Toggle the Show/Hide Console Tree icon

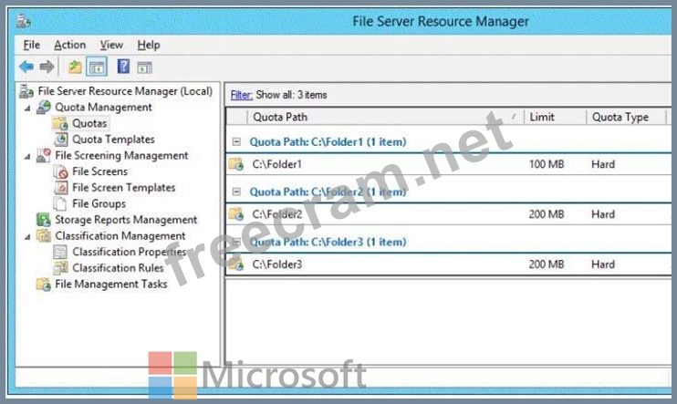click(97, 67)
